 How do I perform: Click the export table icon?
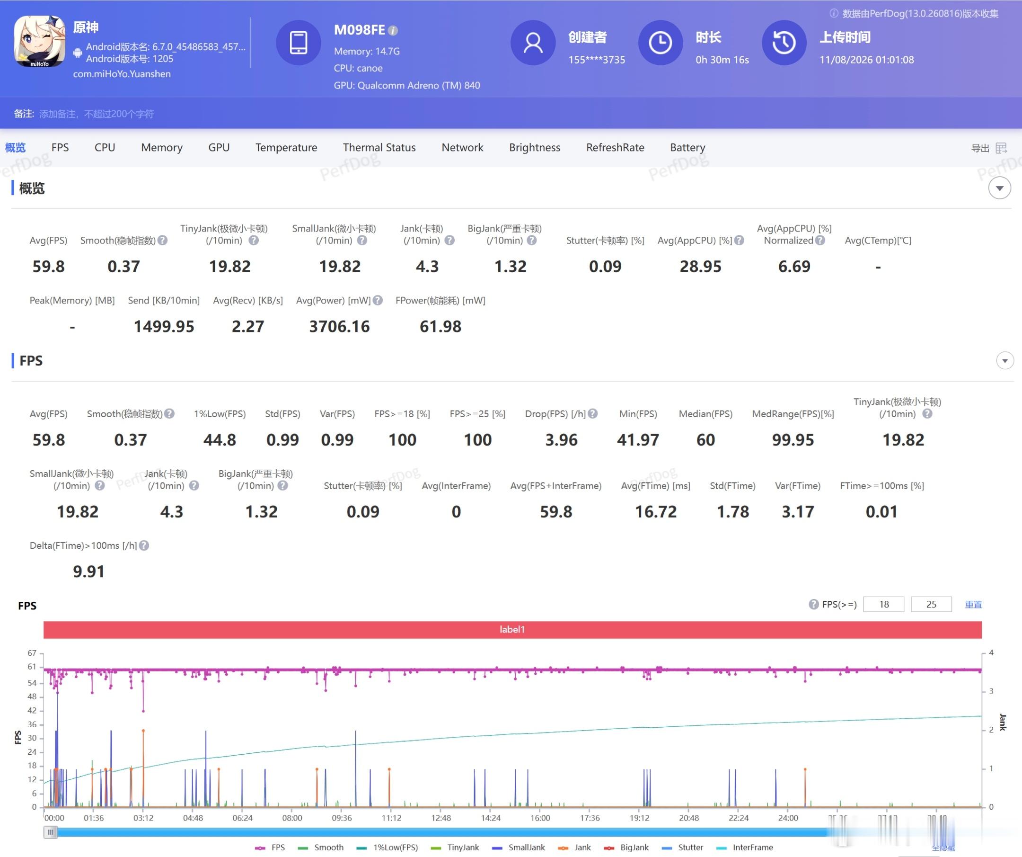[x=1001, y=148]
